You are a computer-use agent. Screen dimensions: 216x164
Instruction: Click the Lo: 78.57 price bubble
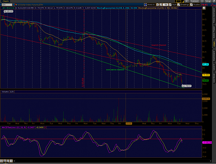coord(187,86)
